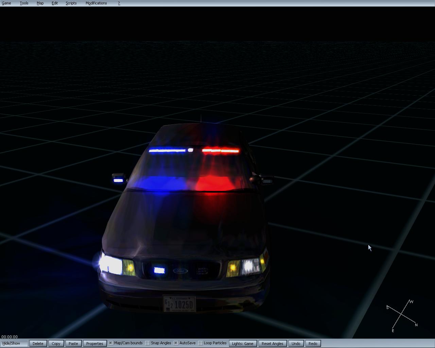Screen dimensions: 435x348
Task: Click the Undo button
Action: point(296,344)
